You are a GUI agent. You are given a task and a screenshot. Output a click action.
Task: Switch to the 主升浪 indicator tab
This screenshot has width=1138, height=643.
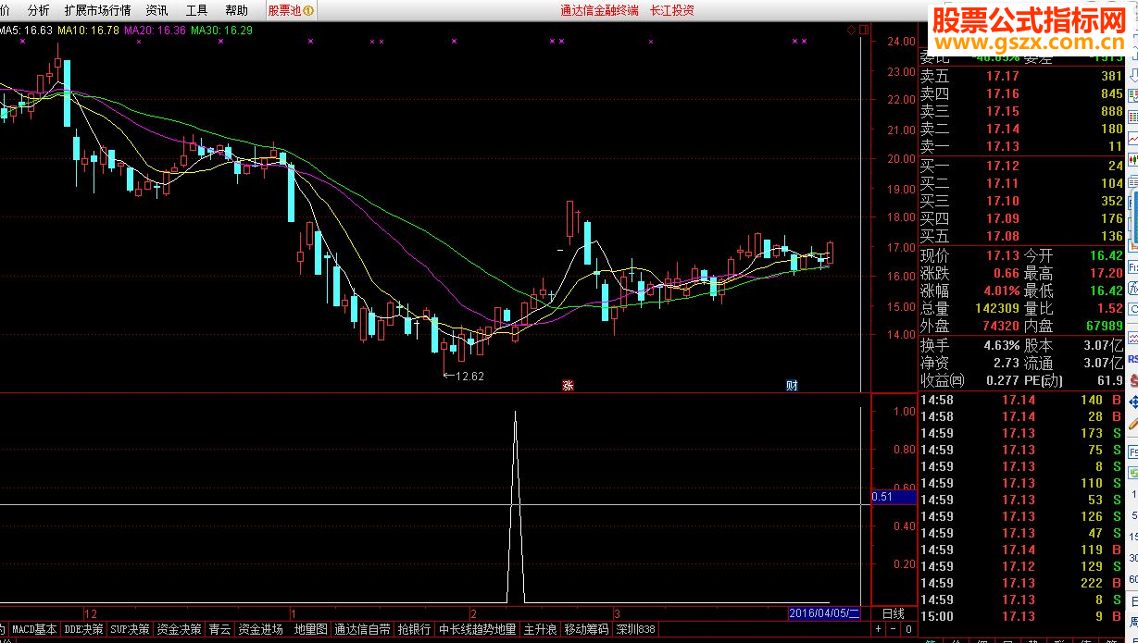tap(540, 629)
